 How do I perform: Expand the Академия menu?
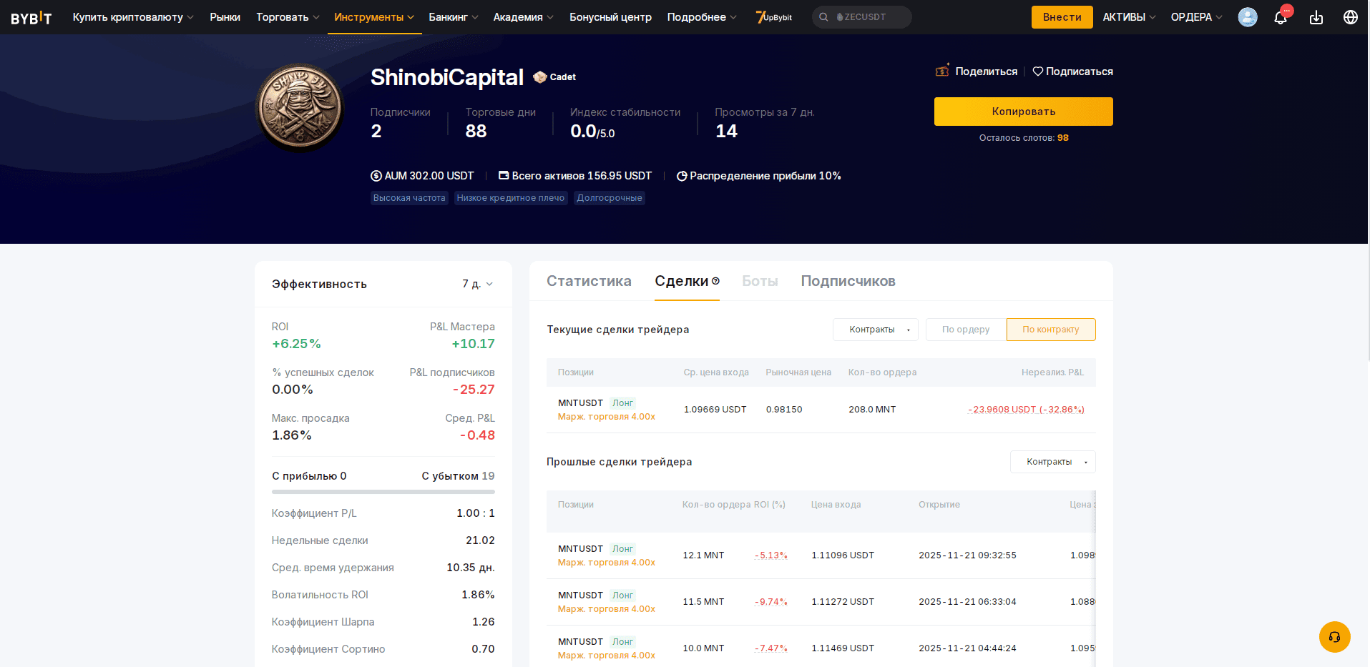(523, 17)
